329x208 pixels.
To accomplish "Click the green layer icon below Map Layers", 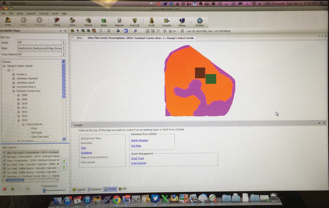I will (x=13, y=189).
